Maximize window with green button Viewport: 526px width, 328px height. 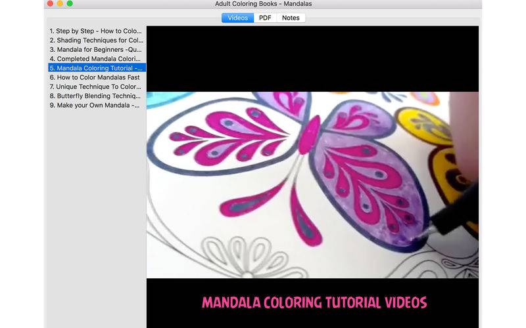(70, 4)
